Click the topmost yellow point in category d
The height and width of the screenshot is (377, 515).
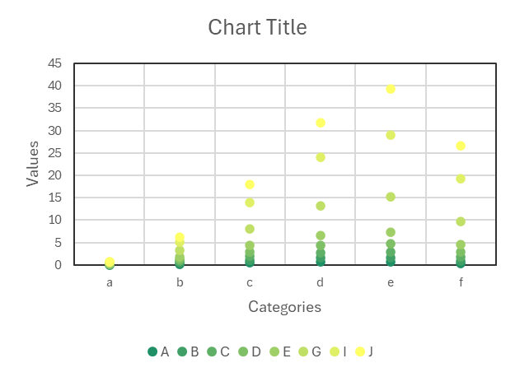pyautogui.click(x=321, y=123)
